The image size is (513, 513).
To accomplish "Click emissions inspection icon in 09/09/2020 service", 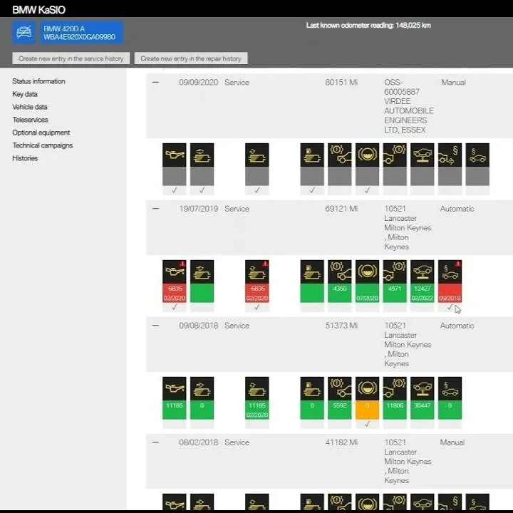I will [450, 155].
